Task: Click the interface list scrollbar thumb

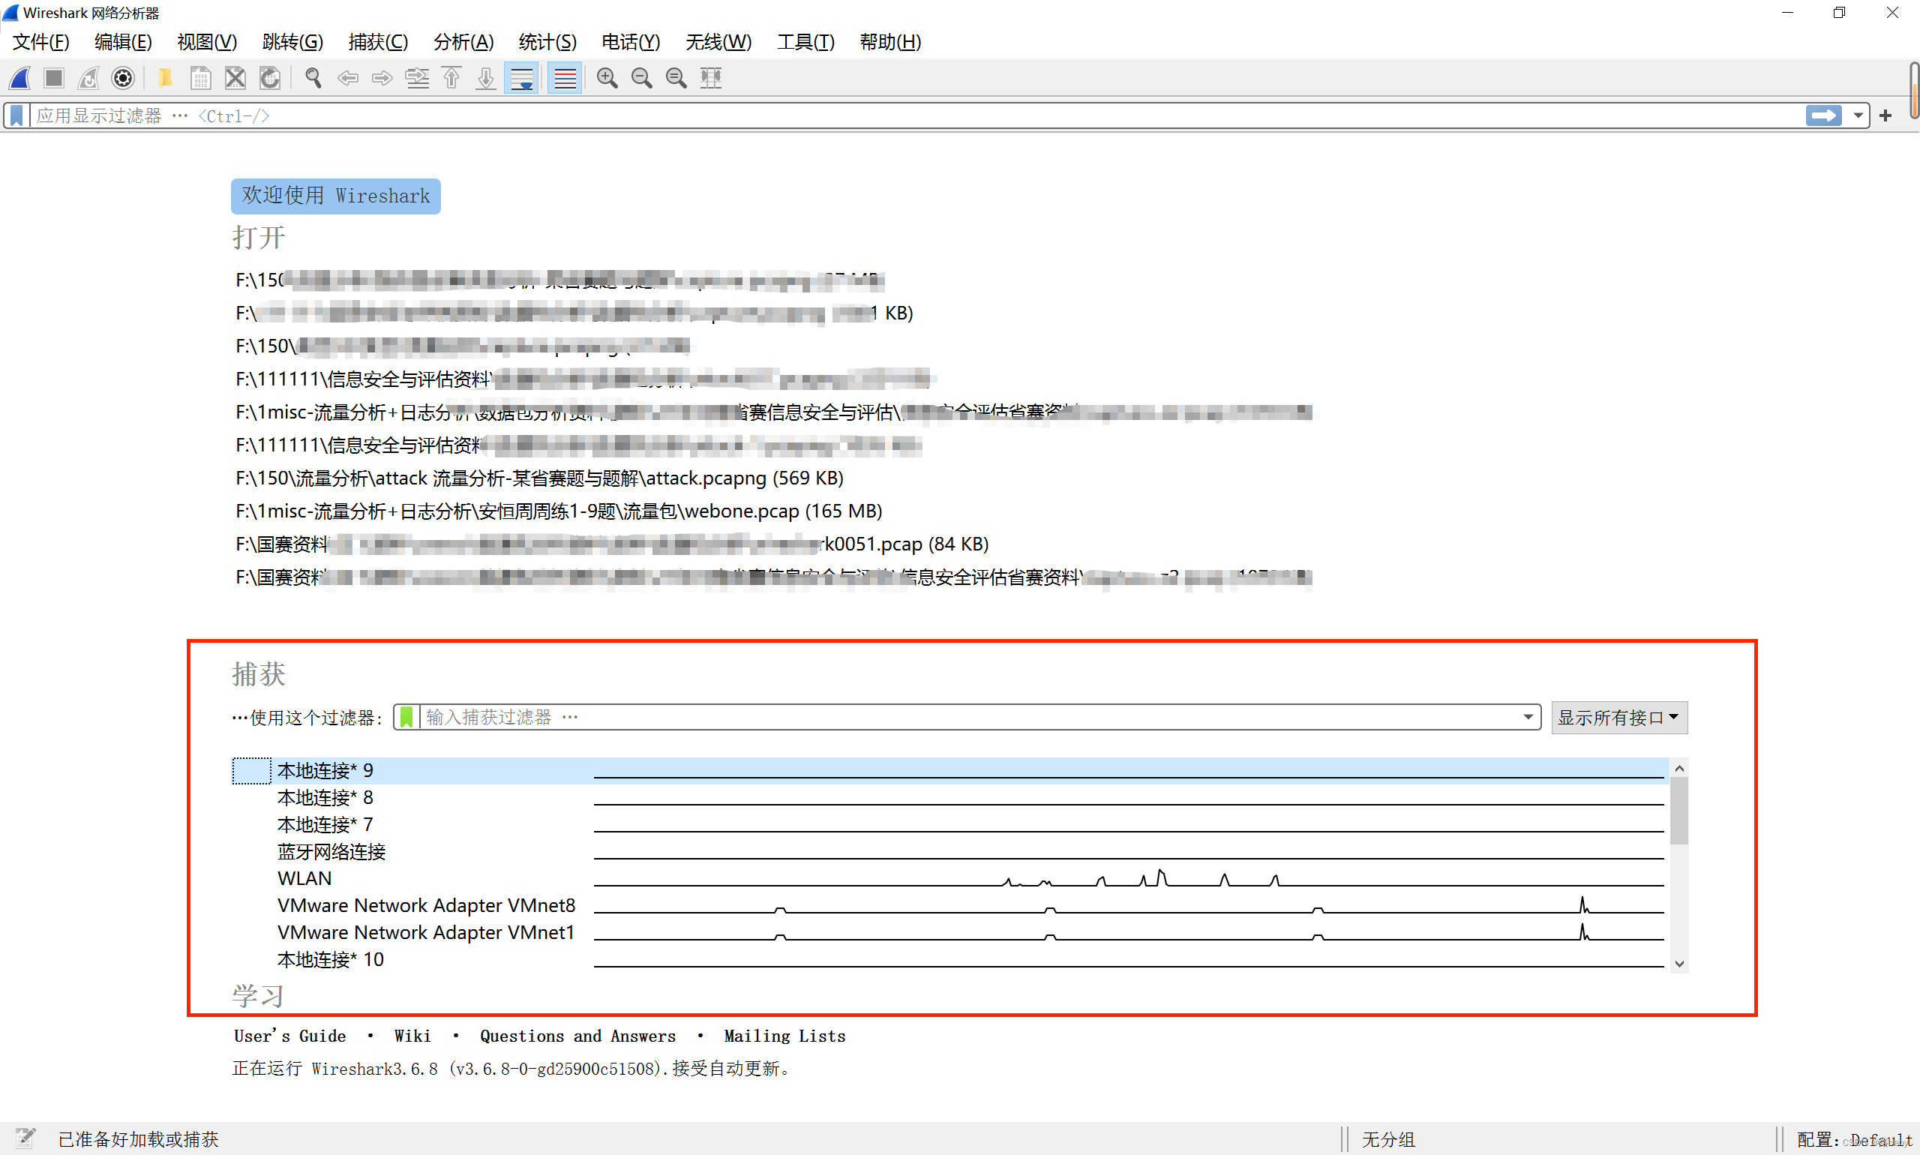Action: coord(1678,809)
